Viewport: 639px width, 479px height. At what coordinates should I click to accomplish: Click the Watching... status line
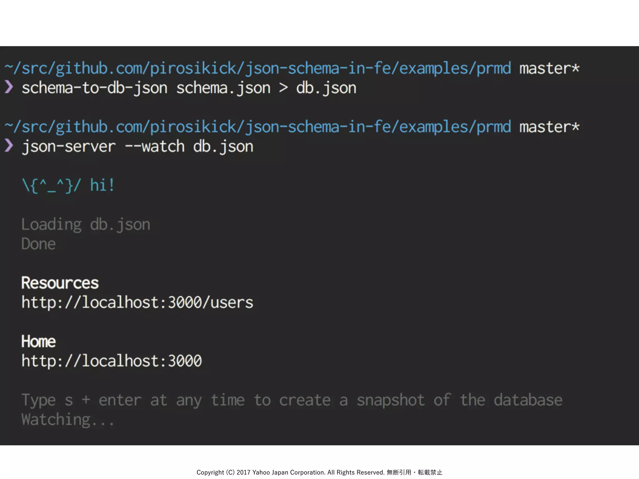(x=68, y=419)
